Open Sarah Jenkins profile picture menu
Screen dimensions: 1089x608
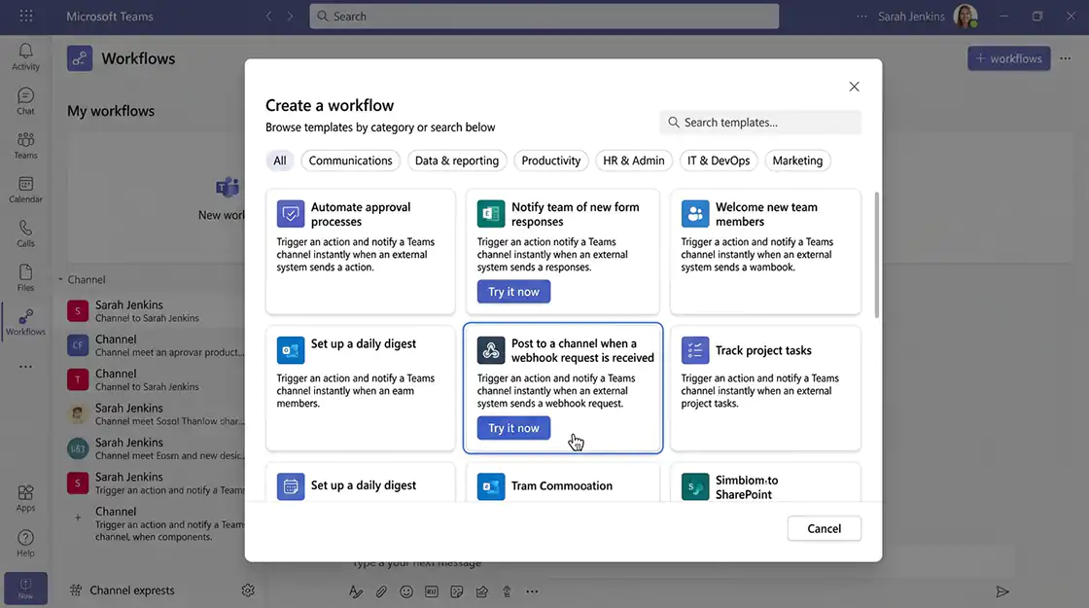click(x=966, y=16)
